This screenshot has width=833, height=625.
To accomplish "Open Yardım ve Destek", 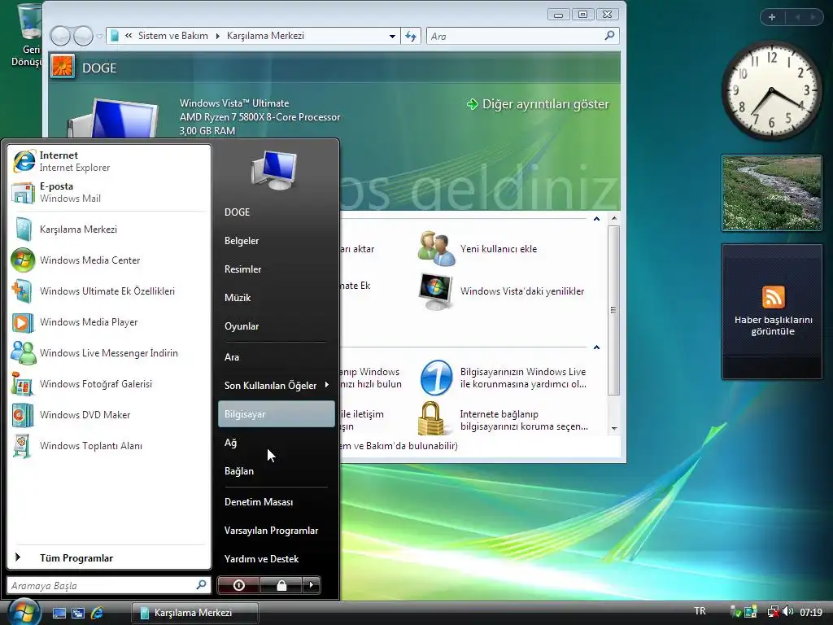I will coord(277,558).
